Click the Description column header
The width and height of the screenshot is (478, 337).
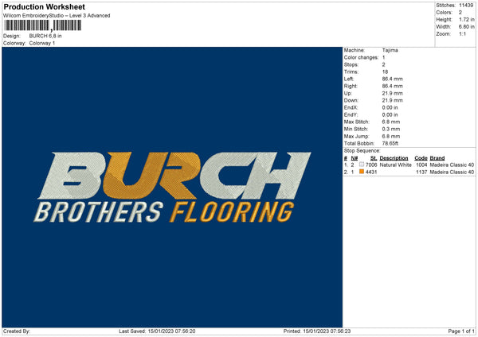pos(394,158)
